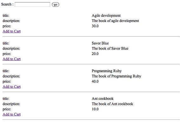Click 'The book of agile development' description
The image size is (180, 123).
[115, 21]
